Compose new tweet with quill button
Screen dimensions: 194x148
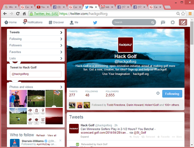183,22
